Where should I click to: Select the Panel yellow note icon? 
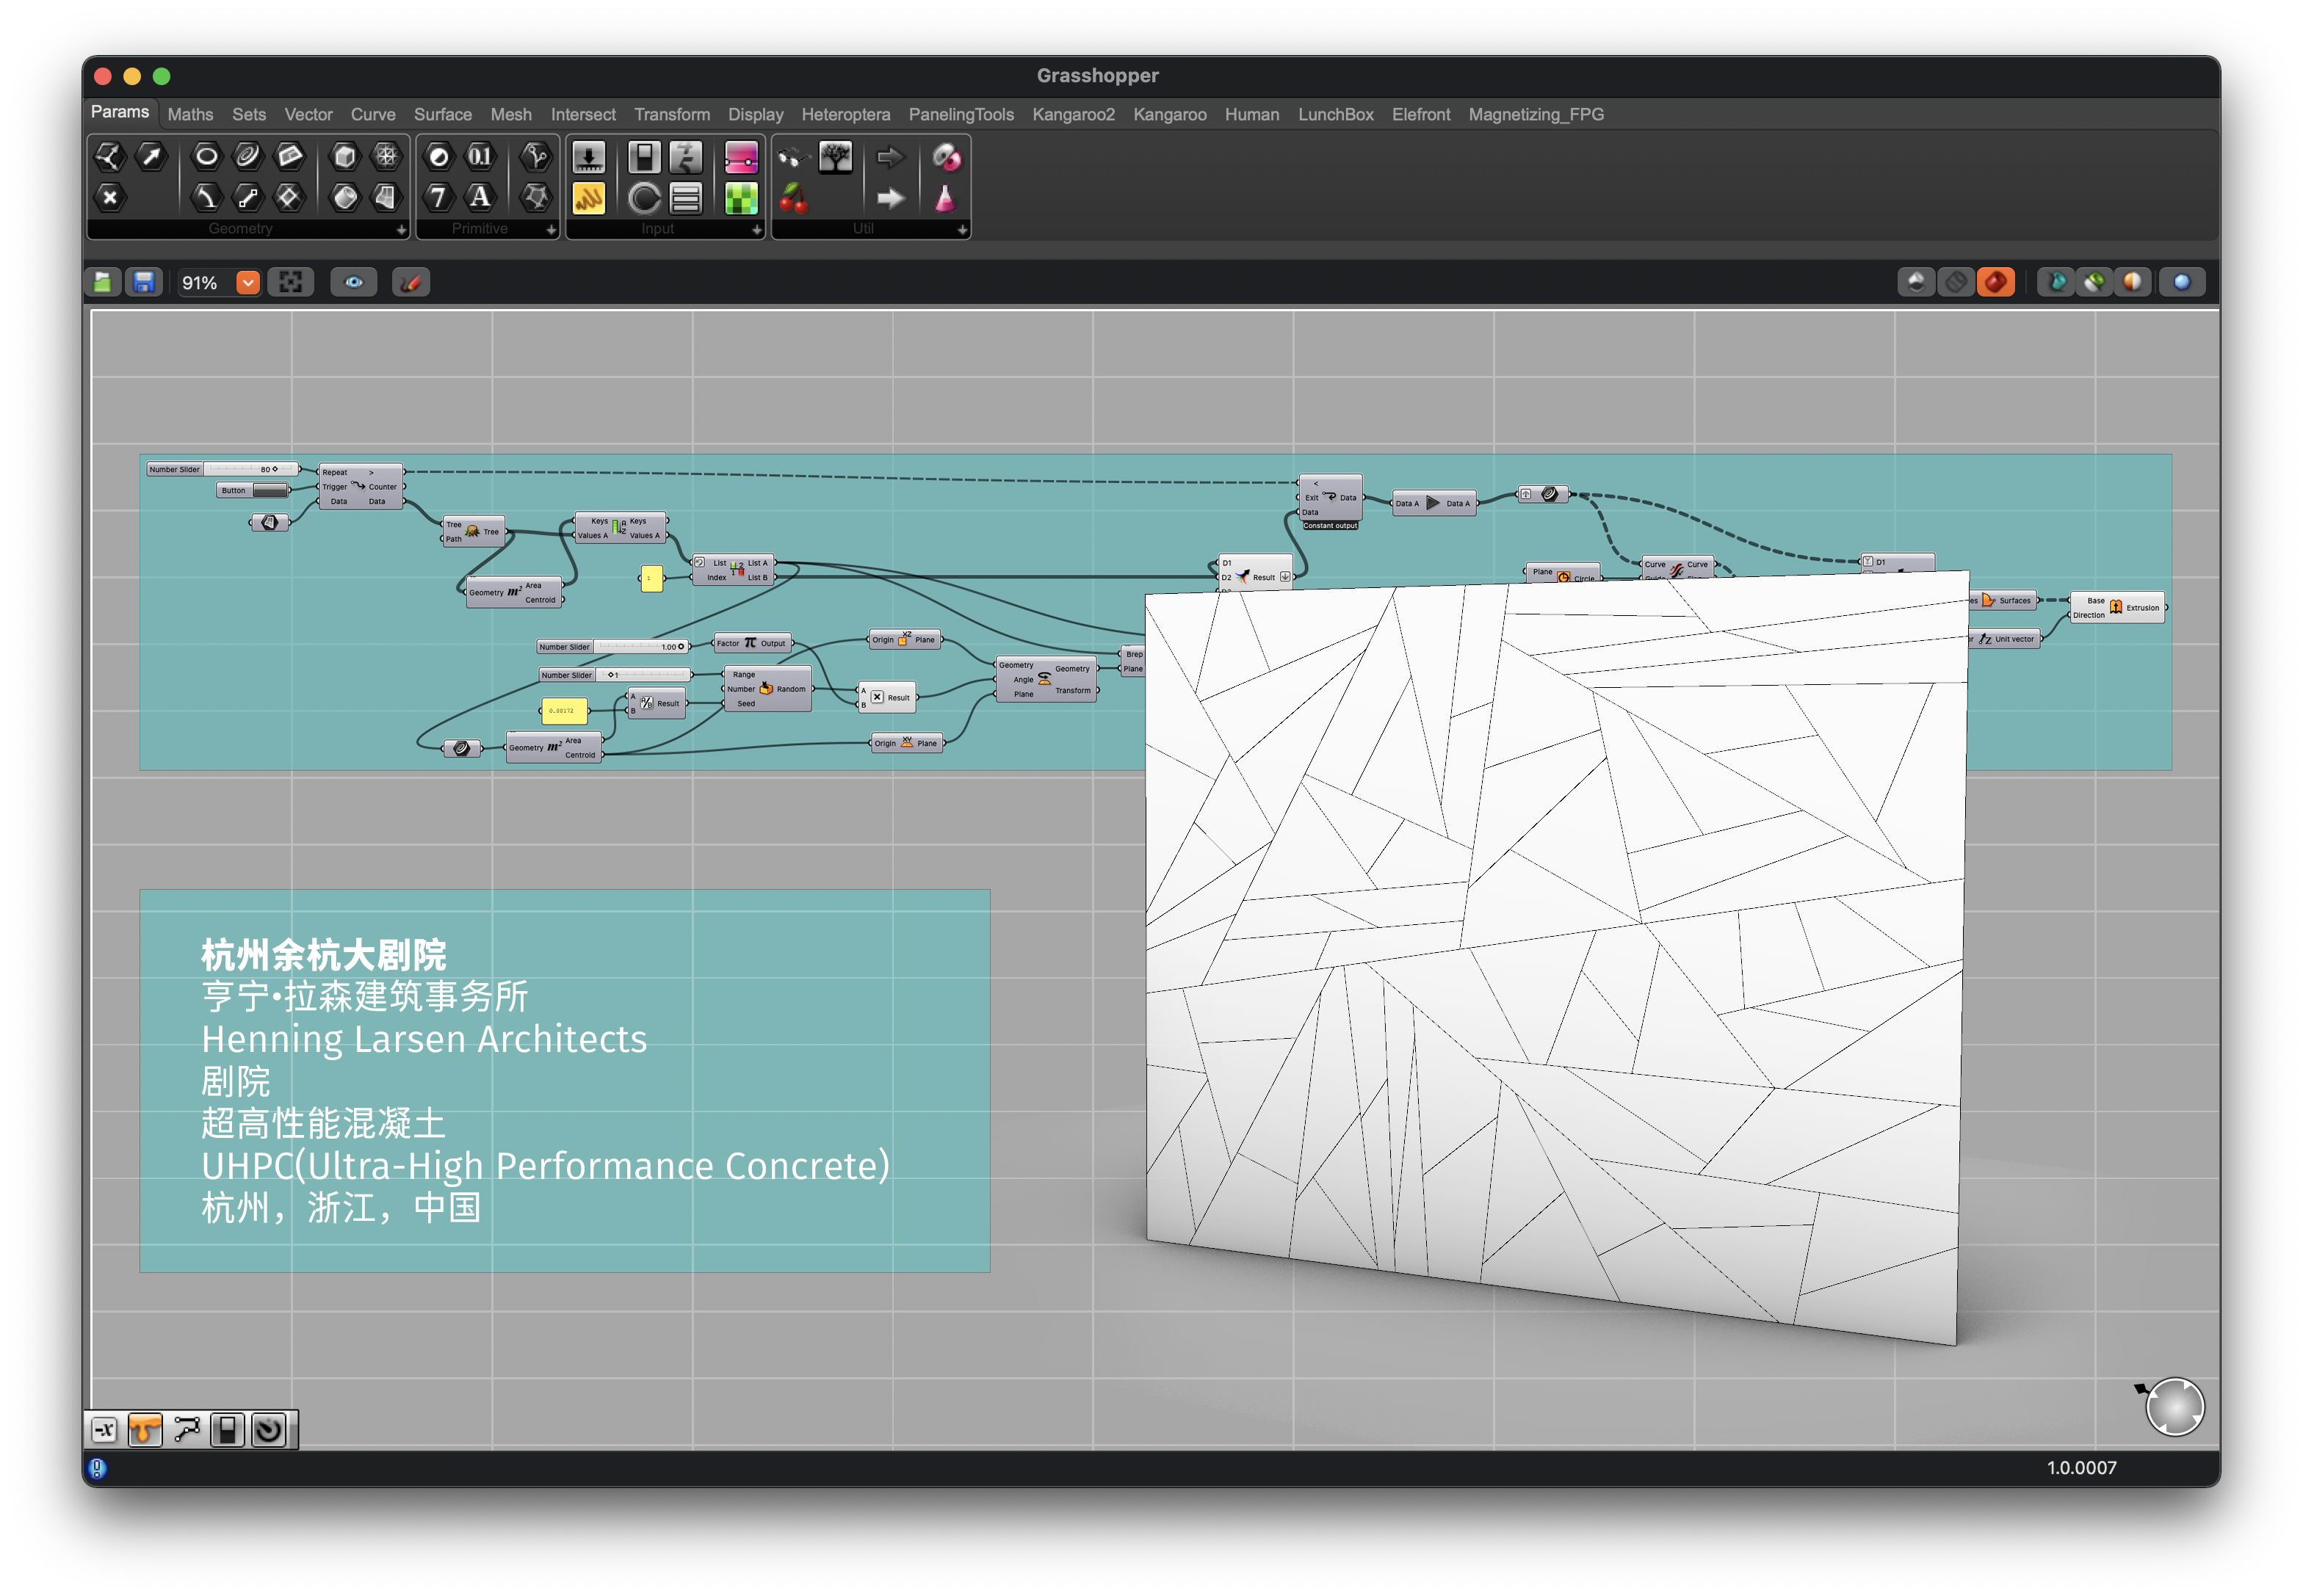point(587,198)
